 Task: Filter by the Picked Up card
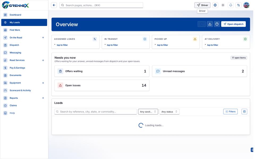[176, 42]
